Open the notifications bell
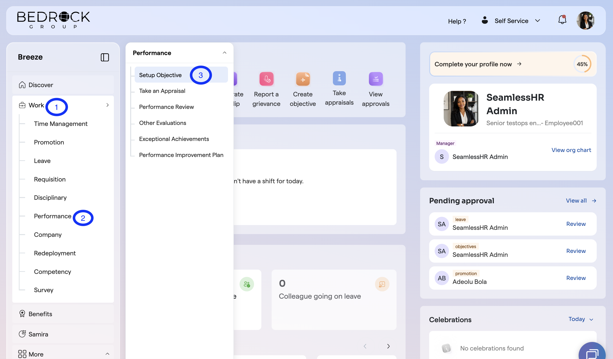The image size is (613, 359). pos(562,20)
